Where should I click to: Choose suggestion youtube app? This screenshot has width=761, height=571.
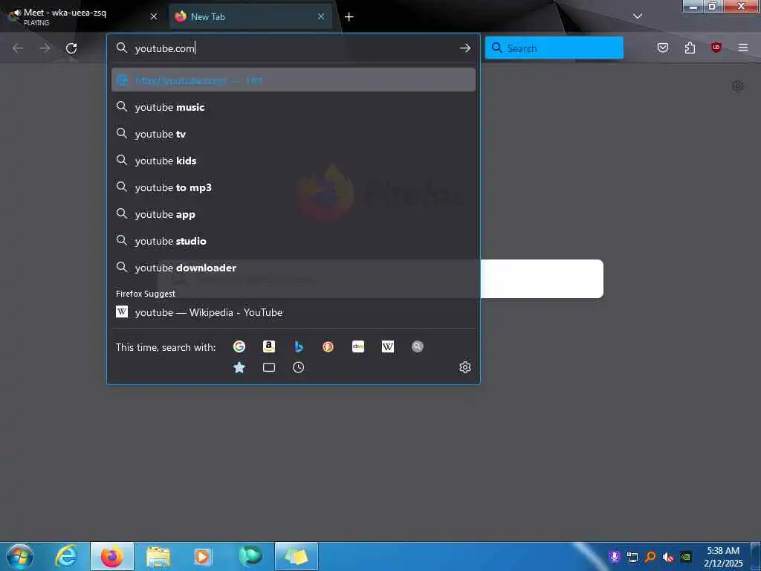[x=294, y=214]
